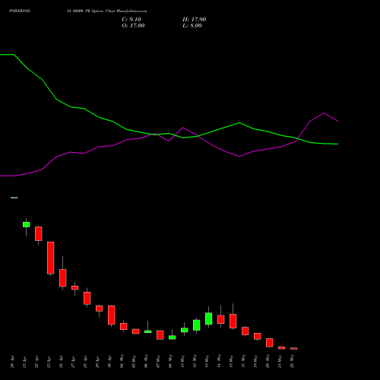The height and width of the screenshot is (380, 380).
Task: Click the '06 May' date label
Action: tap(146, 361)
